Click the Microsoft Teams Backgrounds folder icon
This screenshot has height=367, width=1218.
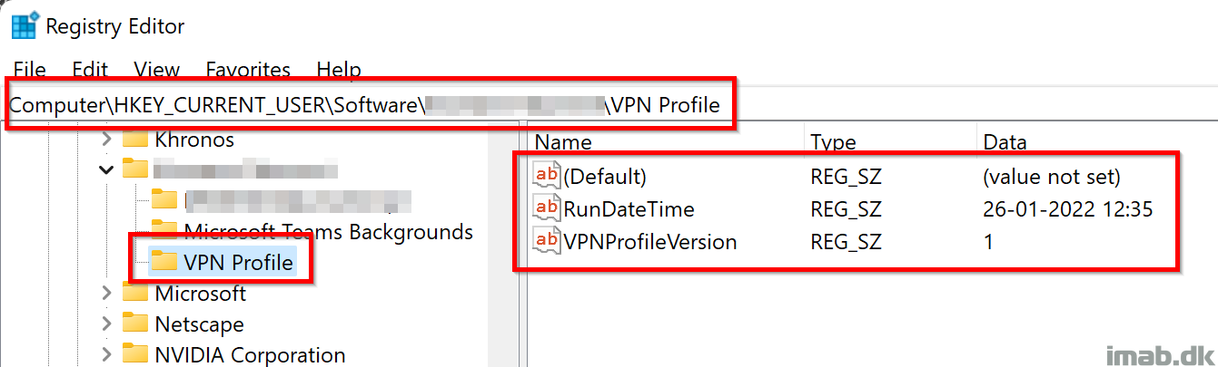pyautogui.click(x=164, y=230)
